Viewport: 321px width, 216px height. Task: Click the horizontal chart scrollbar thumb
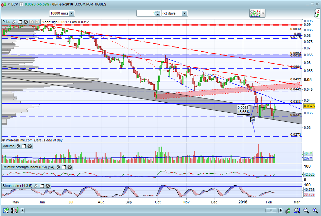(x=271, y=211)
